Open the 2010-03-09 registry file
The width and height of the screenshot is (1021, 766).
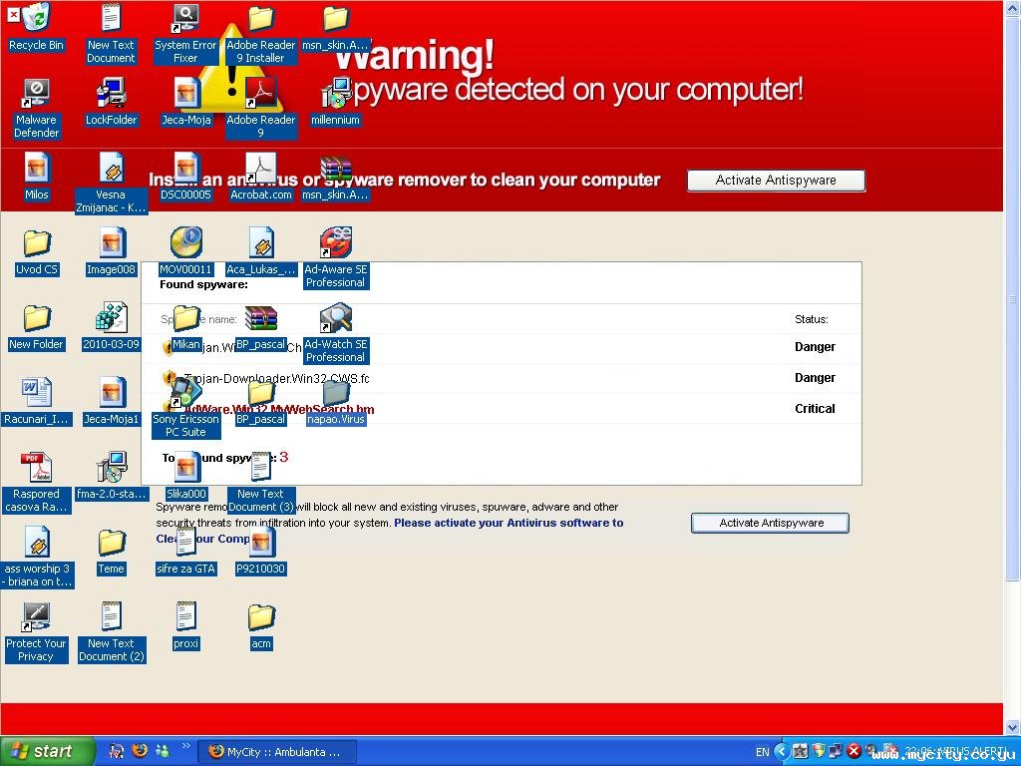coord(112,327)
